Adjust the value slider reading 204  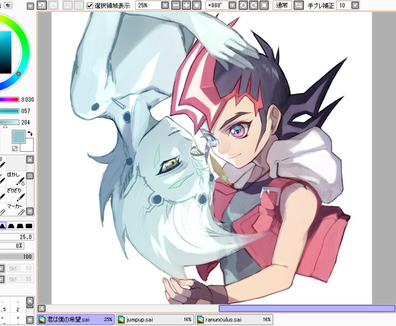click(9, 122)
